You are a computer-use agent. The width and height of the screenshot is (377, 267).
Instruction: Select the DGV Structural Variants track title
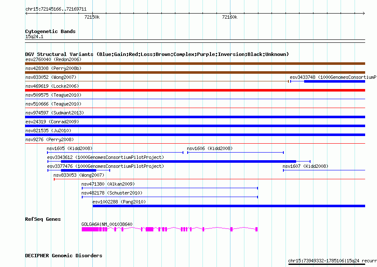[157, 54]
